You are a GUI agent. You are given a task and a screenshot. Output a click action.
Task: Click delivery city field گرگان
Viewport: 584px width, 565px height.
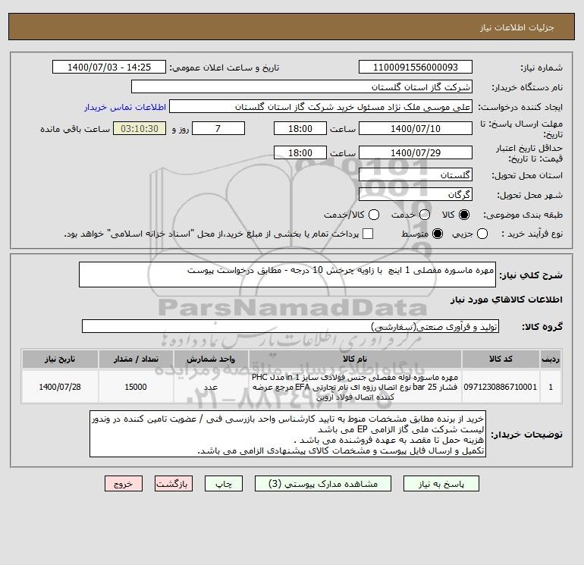(416, 194)
